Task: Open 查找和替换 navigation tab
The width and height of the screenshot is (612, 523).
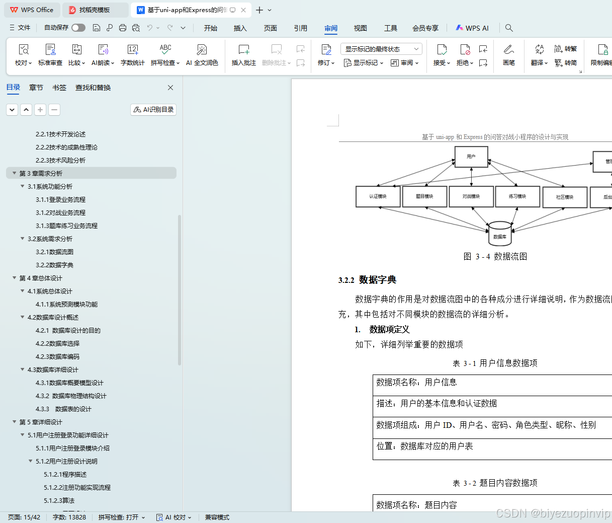Action: click(x=93, y=88)
